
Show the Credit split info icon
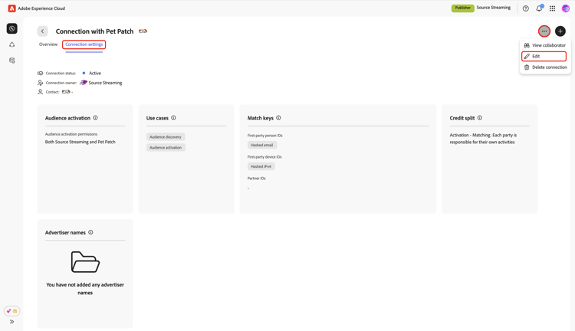point(480,118)
